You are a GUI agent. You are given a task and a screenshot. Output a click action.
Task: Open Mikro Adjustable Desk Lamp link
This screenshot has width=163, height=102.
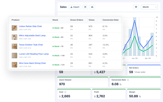32,35
